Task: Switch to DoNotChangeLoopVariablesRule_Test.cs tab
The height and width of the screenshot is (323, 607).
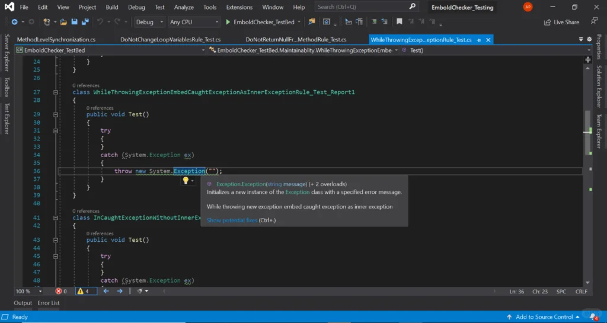Action: pyautogui.click(x=170, y=40)
